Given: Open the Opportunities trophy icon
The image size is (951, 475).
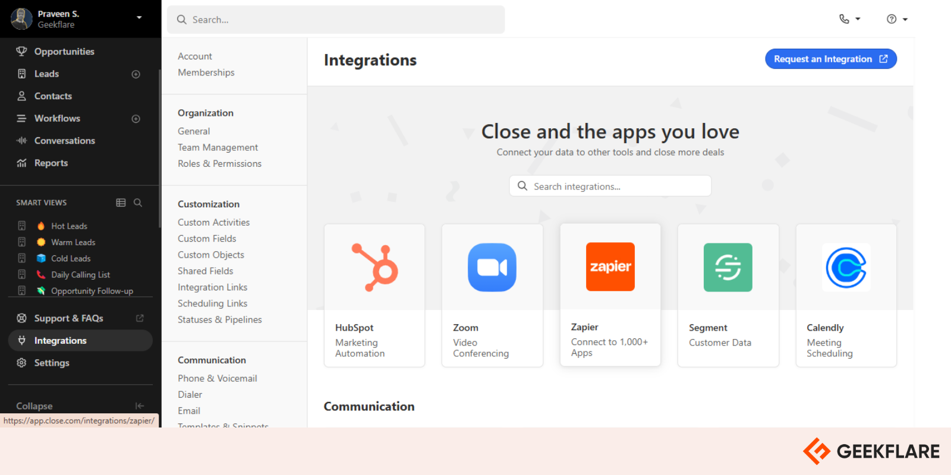Looking at the screenshot, I should [x=21, y=52].
